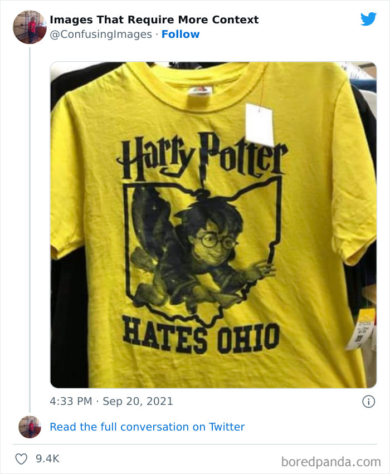Click the HATES OHIO text on the shirt

[x=200, y=334]
